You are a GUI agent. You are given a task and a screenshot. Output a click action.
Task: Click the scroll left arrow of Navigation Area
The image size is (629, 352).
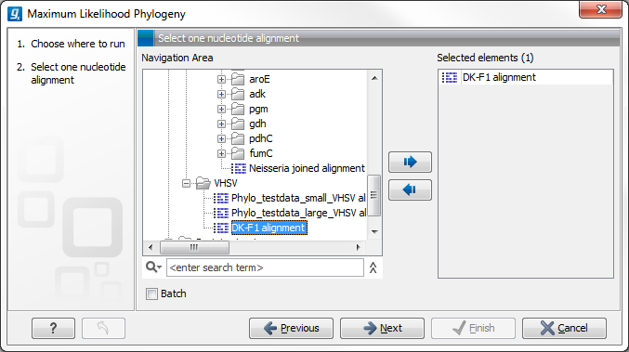151,247
